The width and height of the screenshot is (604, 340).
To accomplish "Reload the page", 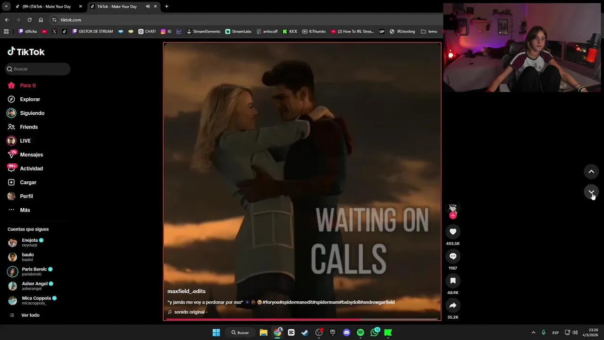I will click(29, 20).
